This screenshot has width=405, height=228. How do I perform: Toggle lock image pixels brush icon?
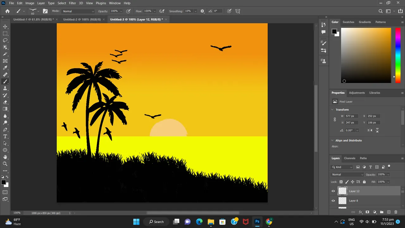347,182
